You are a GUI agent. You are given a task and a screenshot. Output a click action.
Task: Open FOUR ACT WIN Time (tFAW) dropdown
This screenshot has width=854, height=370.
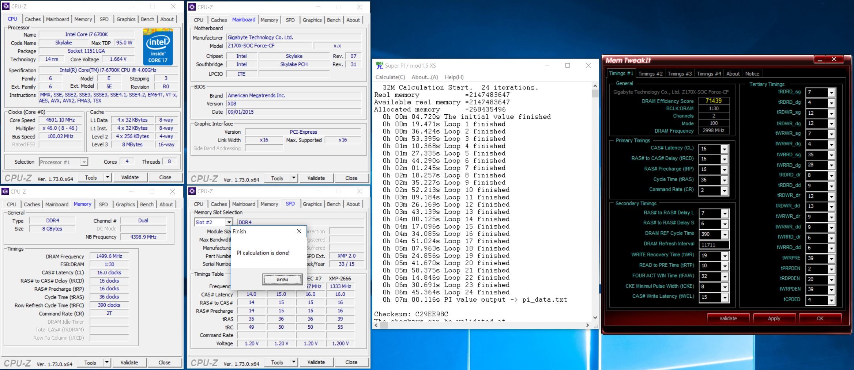click(x=725, y=276)
